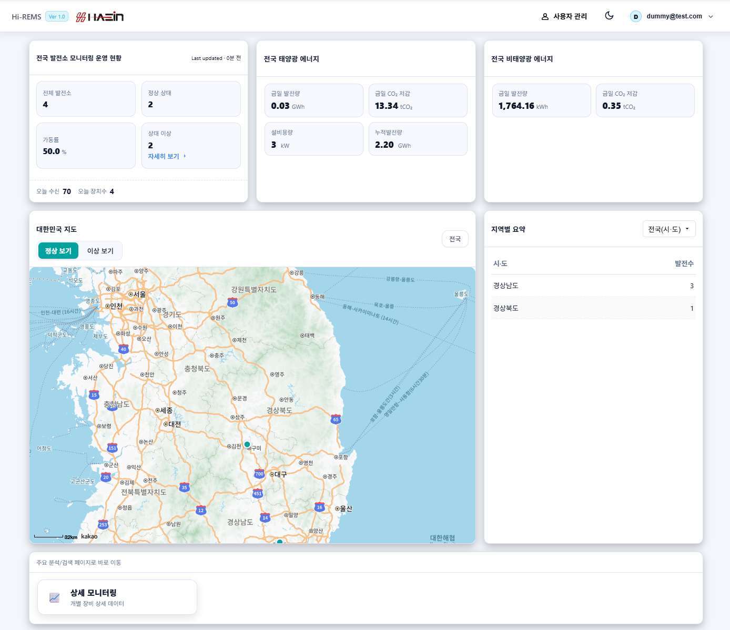Click the 전체 발전소 count card

tap(86, 99)
